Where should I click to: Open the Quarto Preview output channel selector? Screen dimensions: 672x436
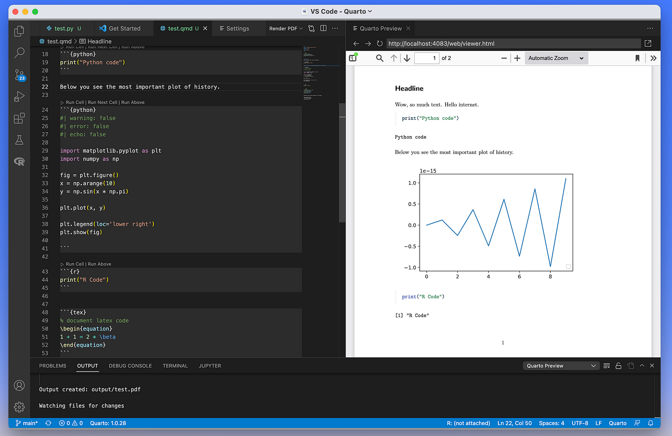561,366
